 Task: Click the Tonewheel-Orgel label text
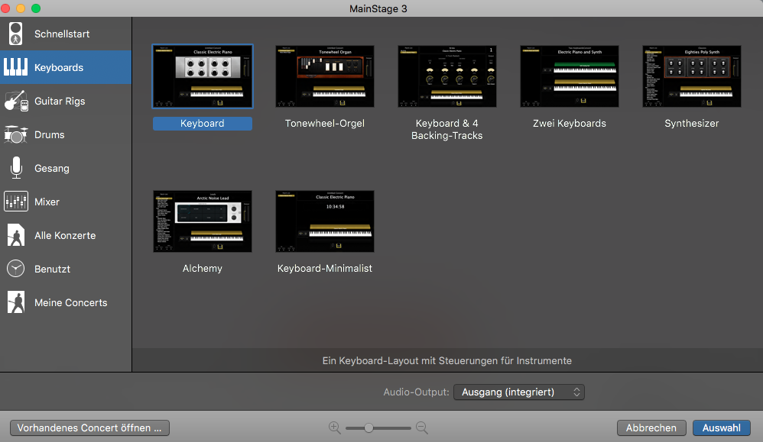[x=325, y=124]
